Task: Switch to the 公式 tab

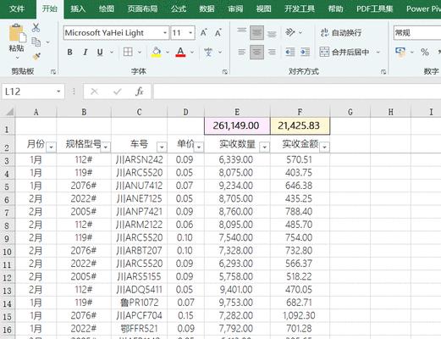Action: (x=179, y=8)
